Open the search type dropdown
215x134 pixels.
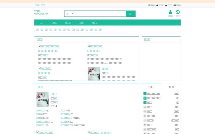pos(69,14)
